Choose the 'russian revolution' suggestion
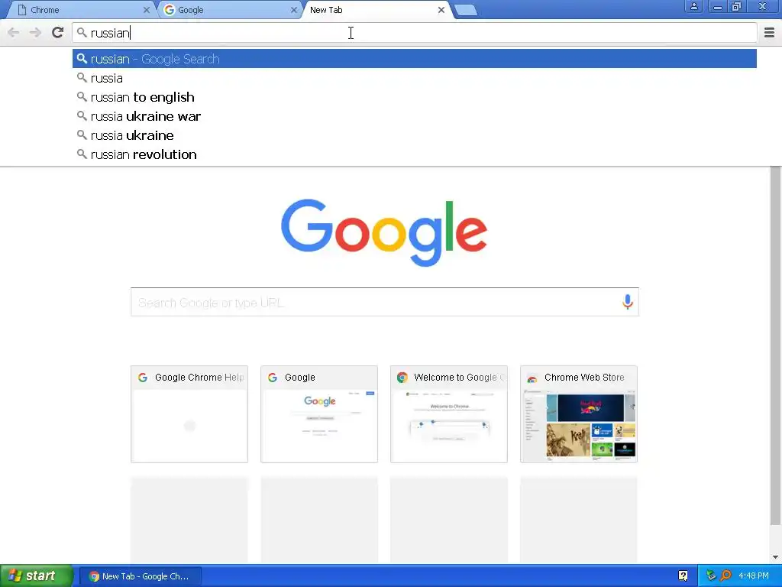The height and width of the screenshot is (587, 782). tap(415, 154)
